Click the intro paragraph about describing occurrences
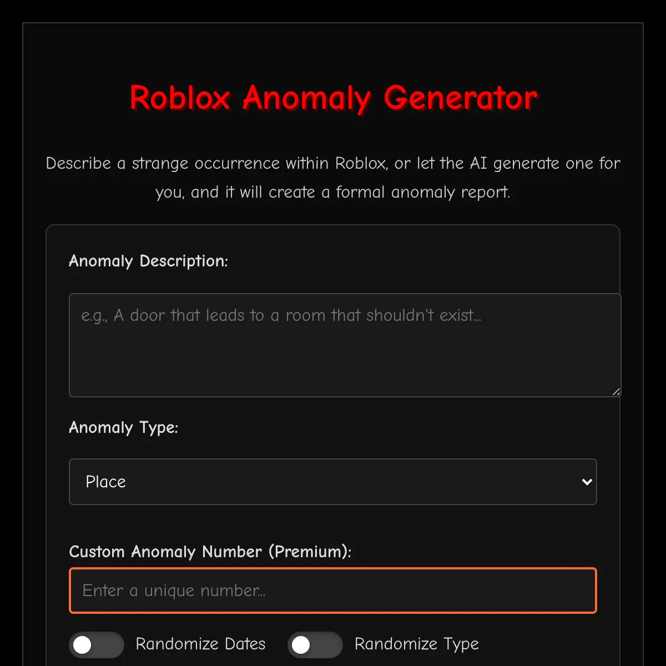 click(333, 178)
